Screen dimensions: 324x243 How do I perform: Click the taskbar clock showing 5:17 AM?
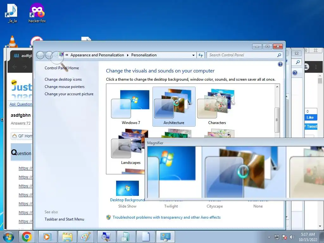(308, 237)
